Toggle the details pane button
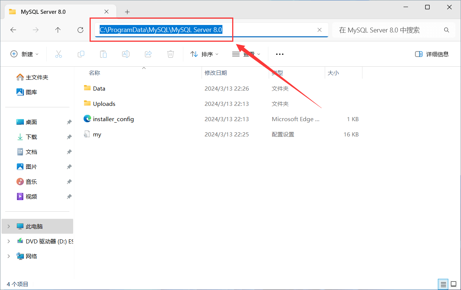 coord(432,54)
